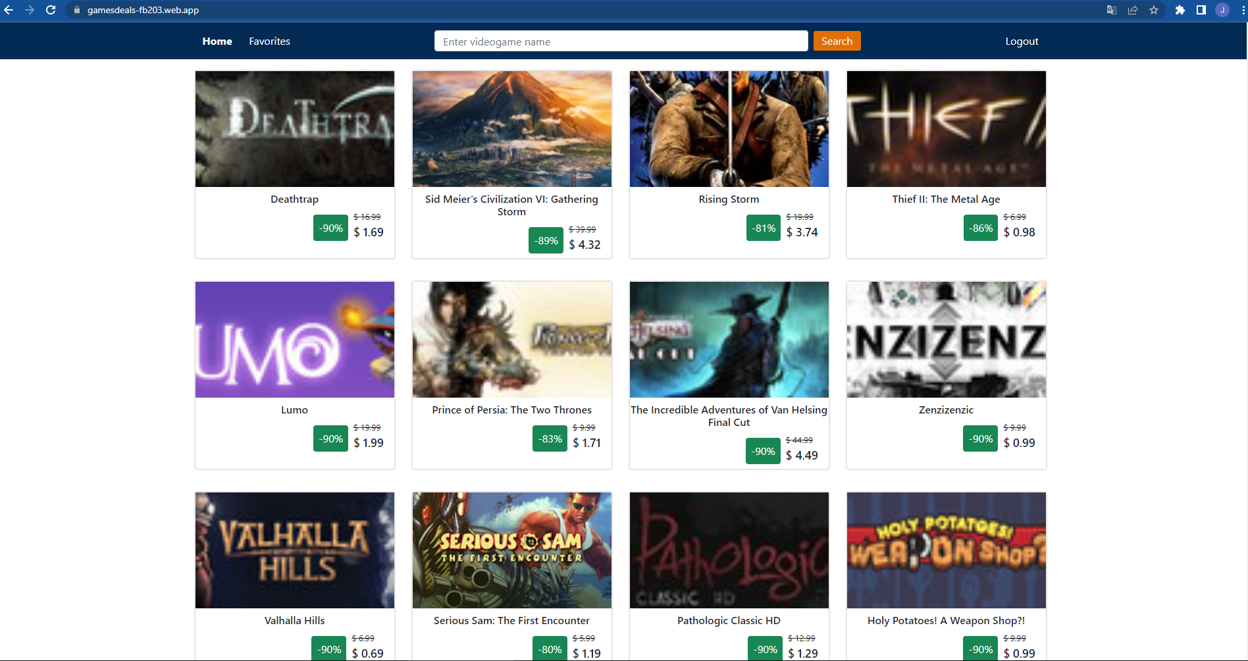Click the Lumo game thumbnail
The height and width of the screenshot is (661, 1248).
(x=295, y=340)
